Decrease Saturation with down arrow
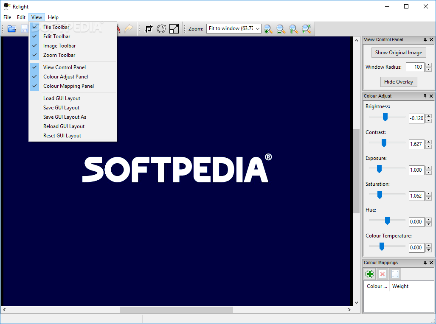The width and height of the screenshot is (436, 324). (428, 198)
